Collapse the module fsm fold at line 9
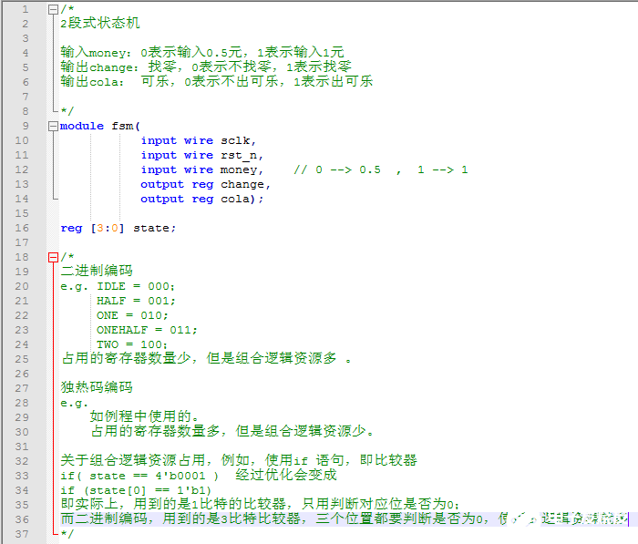This screenshot has height=544, width=638. pos(53,126)
